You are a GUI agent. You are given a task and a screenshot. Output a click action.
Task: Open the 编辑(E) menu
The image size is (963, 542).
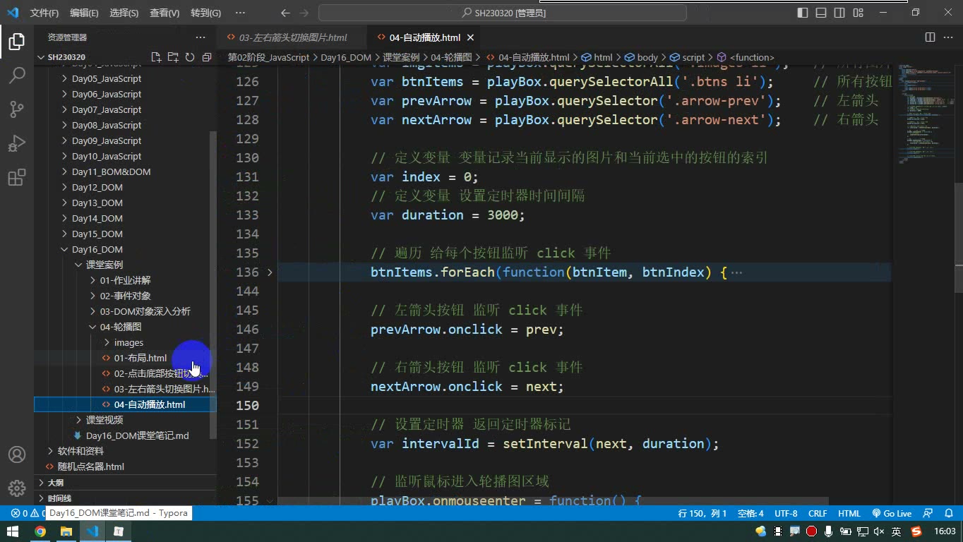pos(85,13)
